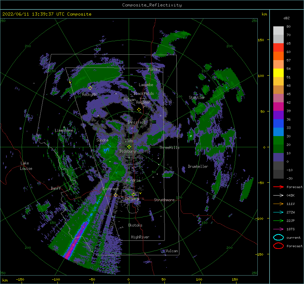Pick the slate purple 10 dBZ swatch
The image size is (304, 284).
coord(278,157)
